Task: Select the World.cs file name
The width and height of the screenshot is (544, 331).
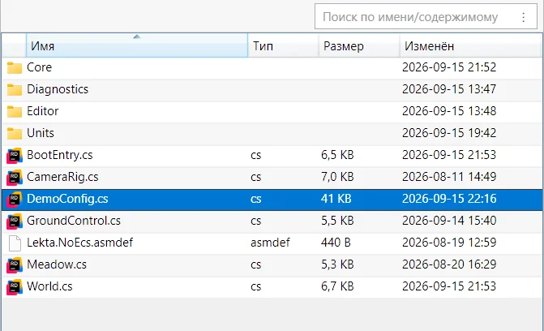Action: click(49, 286)
